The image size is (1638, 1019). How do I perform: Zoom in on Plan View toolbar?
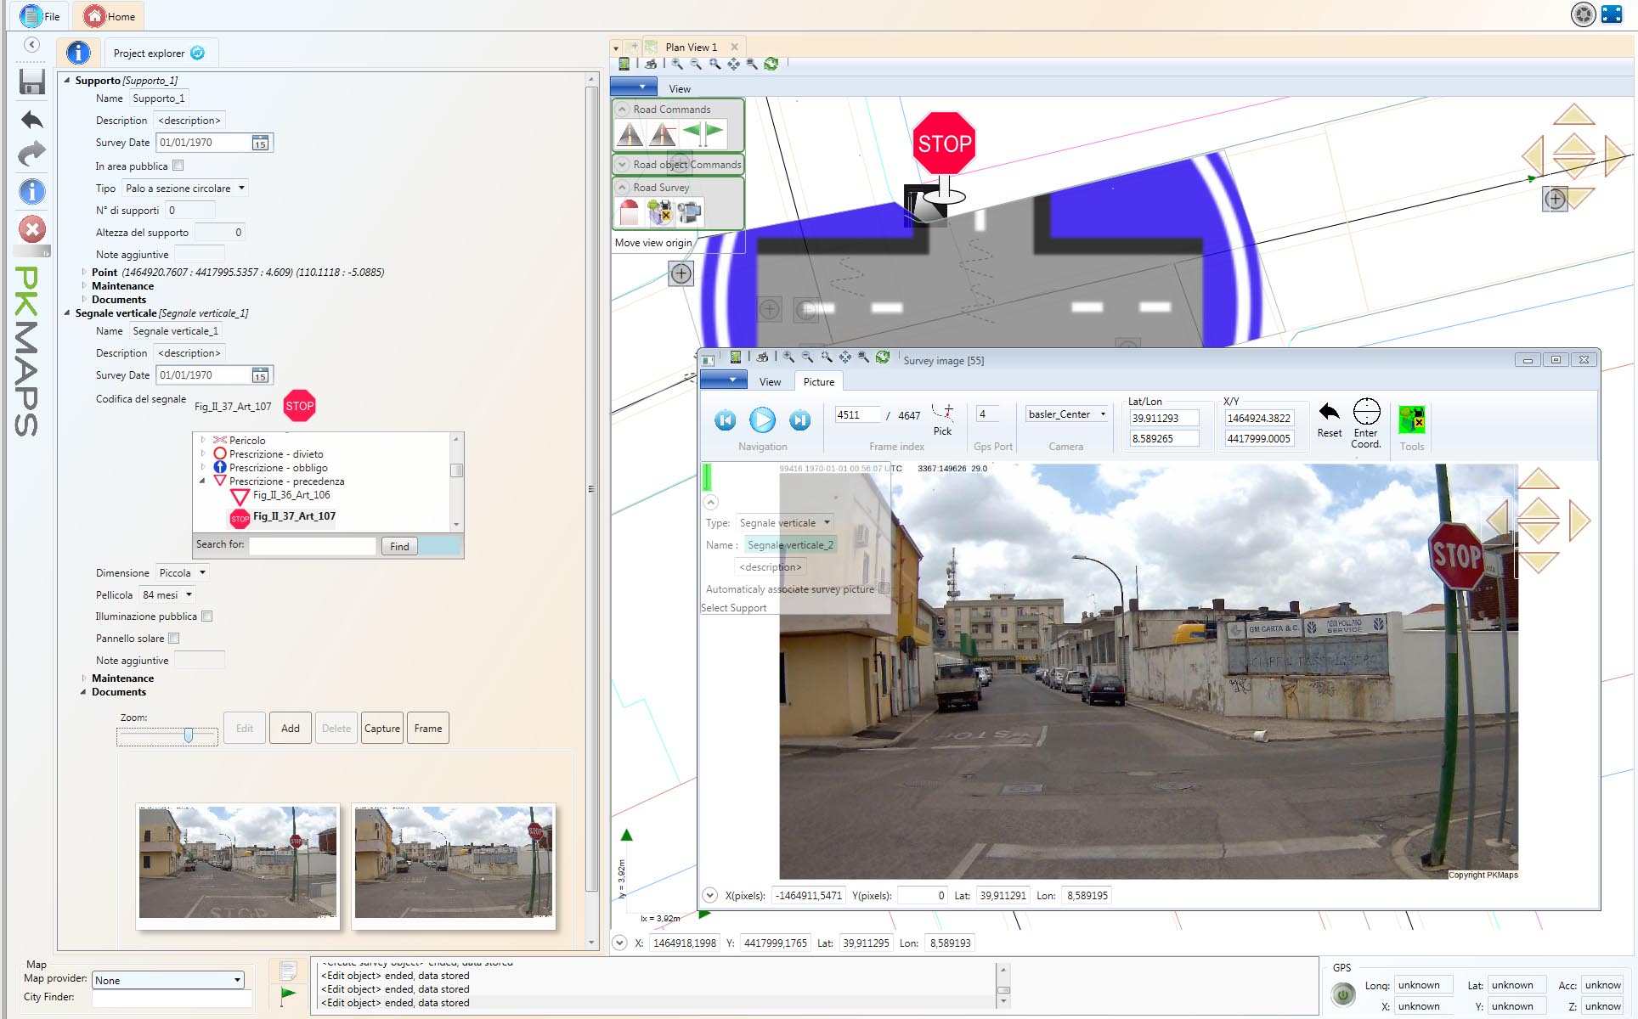click(677, 64)
